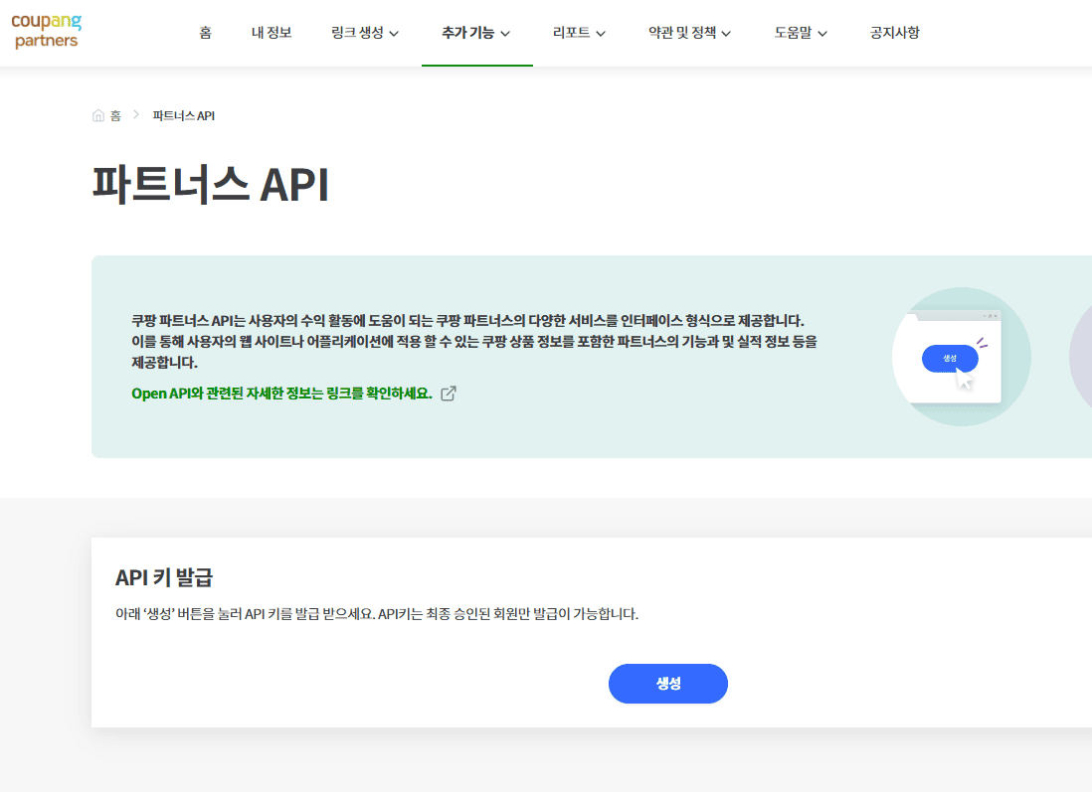Open the Open API 자세한 정보 link
The height and width of the screenshot is (792, 1092).
[x=282, y=394]
